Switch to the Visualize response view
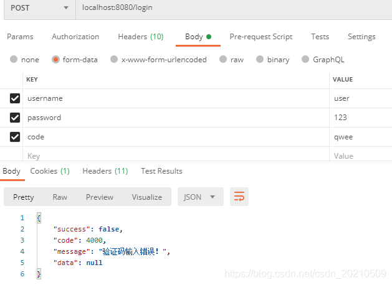This screenshot has height=285, width=392. [147, 197]
